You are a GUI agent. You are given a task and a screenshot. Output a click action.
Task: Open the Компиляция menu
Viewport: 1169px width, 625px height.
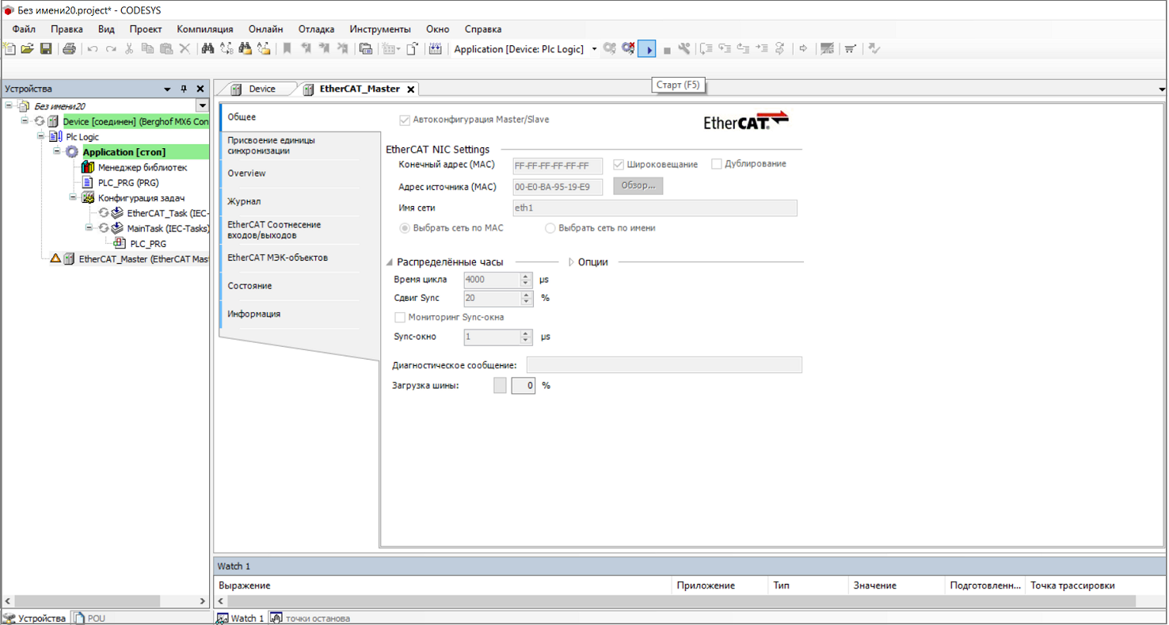(205, 29)
